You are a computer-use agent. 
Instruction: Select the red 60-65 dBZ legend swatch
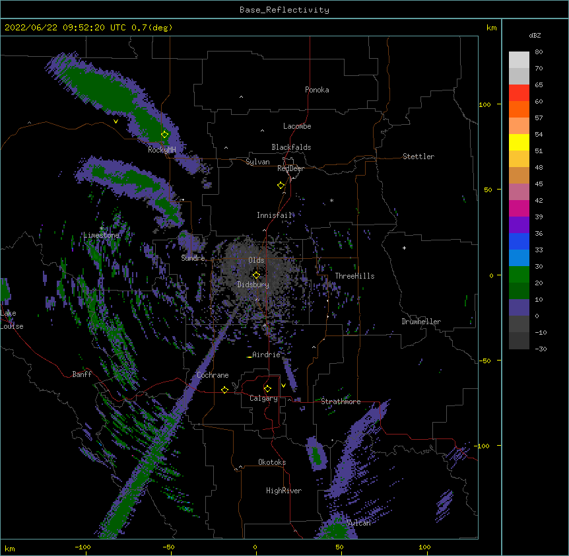click(519, 92)
